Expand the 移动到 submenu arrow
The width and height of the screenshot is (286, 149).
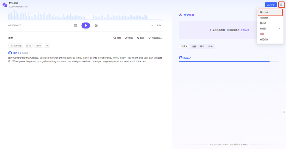coord(279,29)
